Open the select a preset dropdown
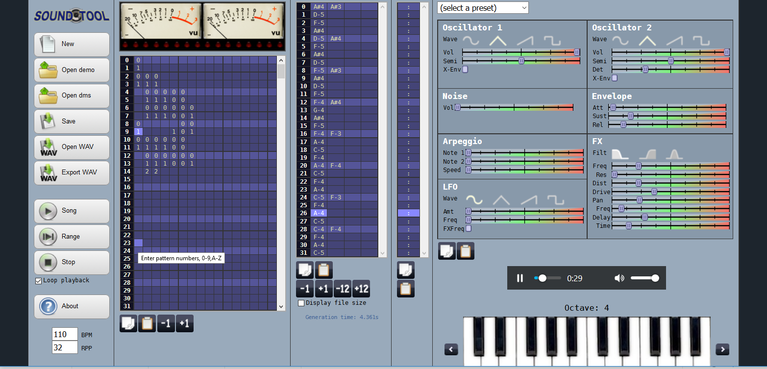The width and height of the screenshot is (767, 369). [x=483, y=8]
